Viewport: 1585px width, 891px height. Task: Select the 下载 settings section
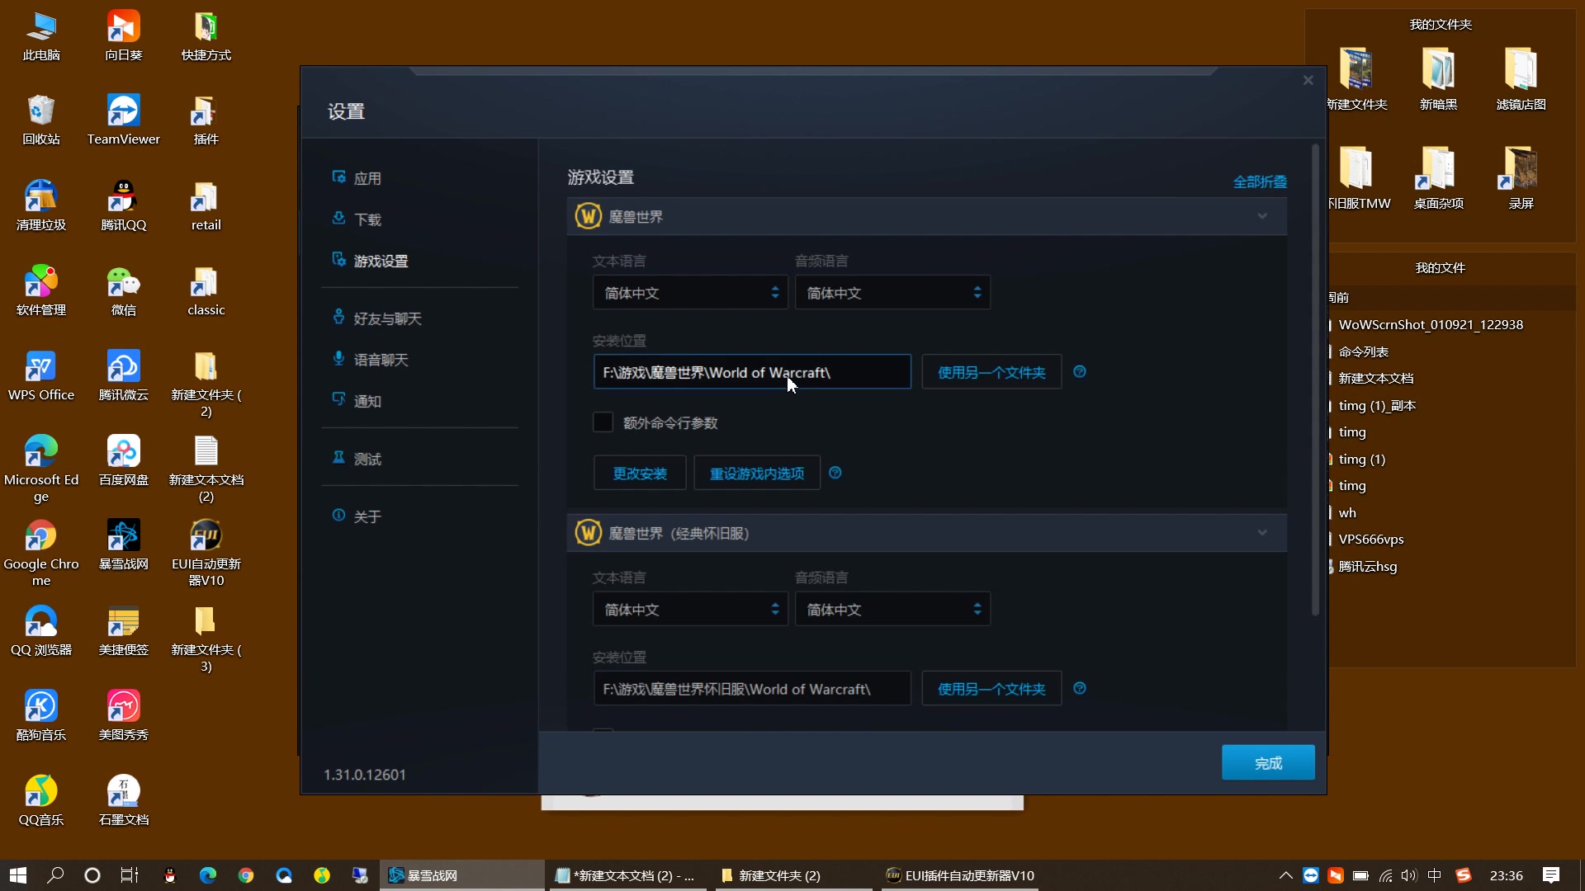tap(367, 219)
